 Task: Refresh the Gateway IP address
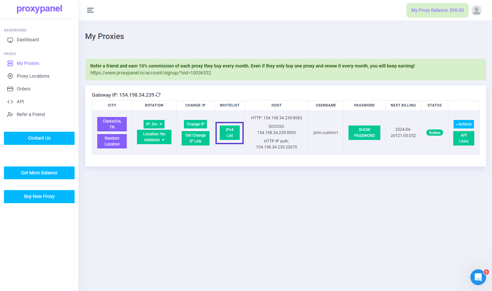tap(158, 95)
